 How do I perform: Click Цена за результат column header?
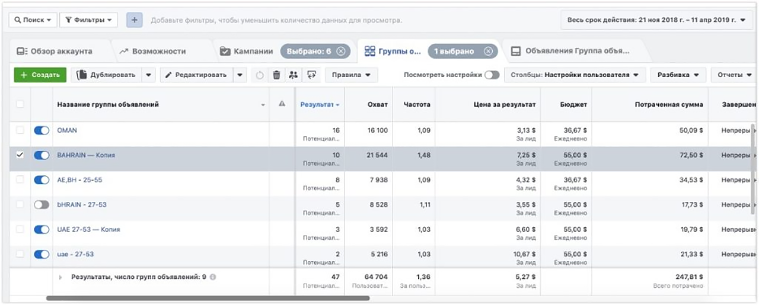[x=505, y=104]
